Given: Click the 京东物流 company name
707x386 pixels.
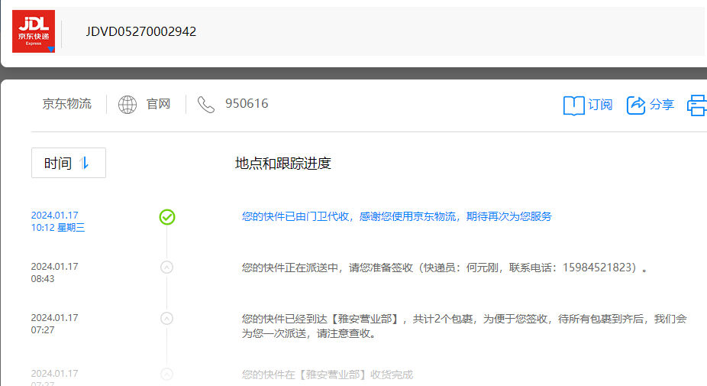Looking at the screenshot, I should tap(66, 104).
